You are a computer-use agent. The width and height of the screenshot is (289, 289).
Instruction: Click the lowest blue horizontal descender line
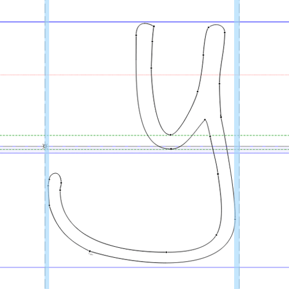click(x=144, y=268)
